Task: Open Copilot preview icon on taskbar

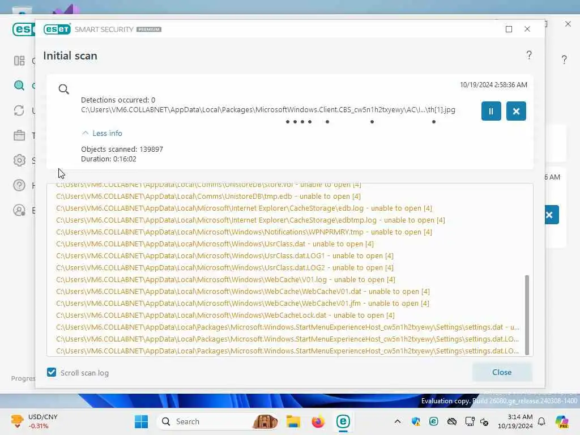Action: (562, 421)
